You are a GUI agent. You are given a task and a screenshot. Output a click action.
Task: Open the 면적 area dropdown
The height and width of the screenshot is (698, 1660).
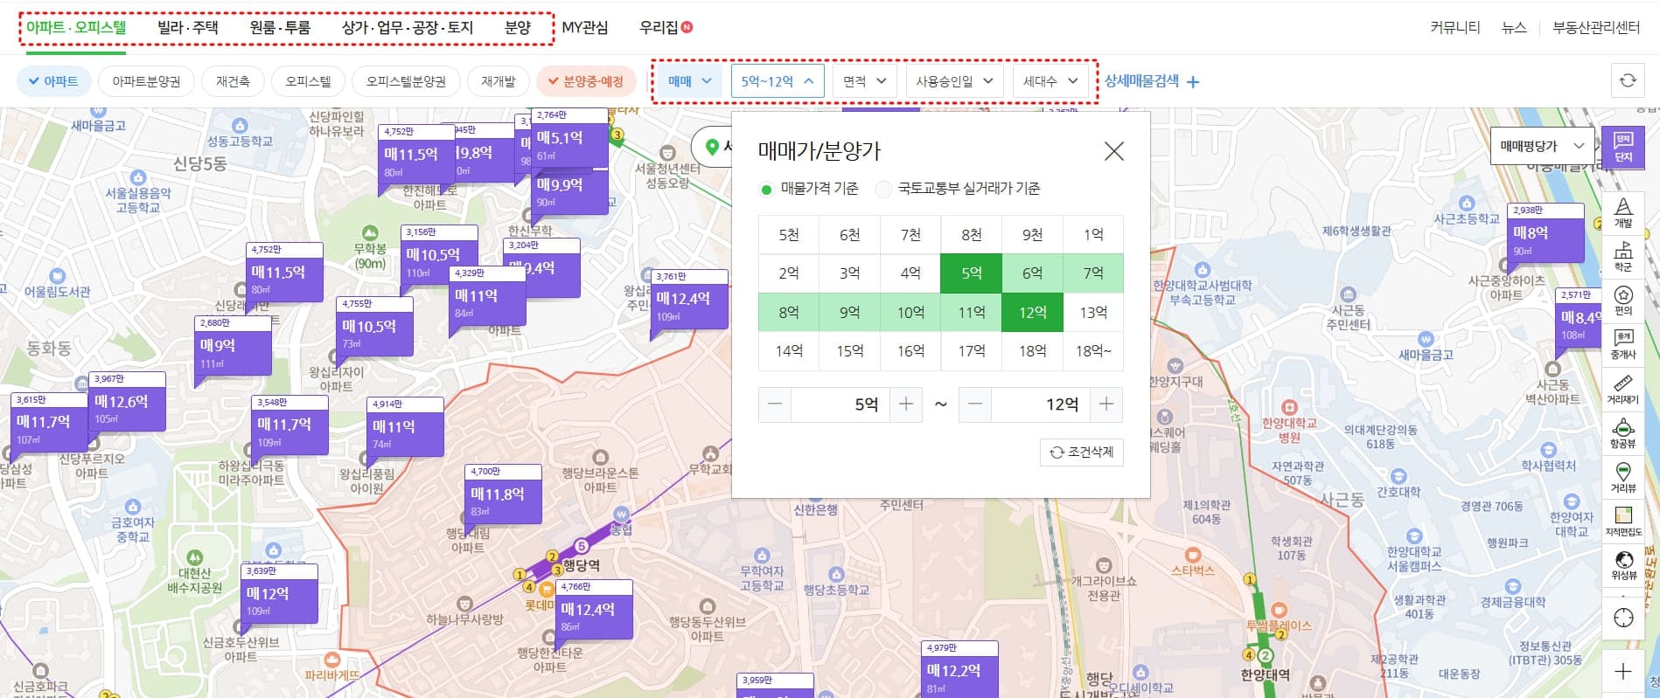pos(865,81)
